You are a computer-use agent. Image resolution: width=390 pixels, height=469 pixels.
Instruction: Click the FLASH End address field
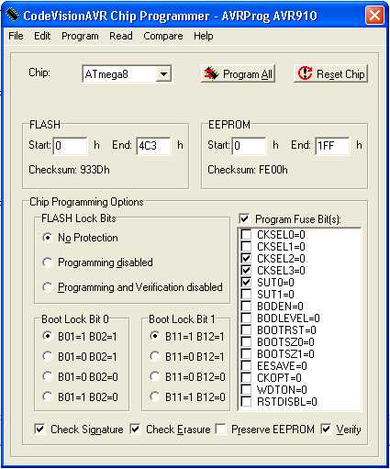153,146
